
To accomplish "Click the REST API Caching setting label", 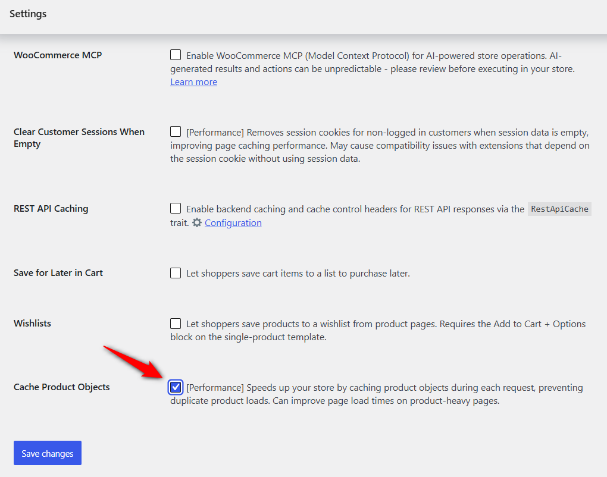I will point(51,209).
